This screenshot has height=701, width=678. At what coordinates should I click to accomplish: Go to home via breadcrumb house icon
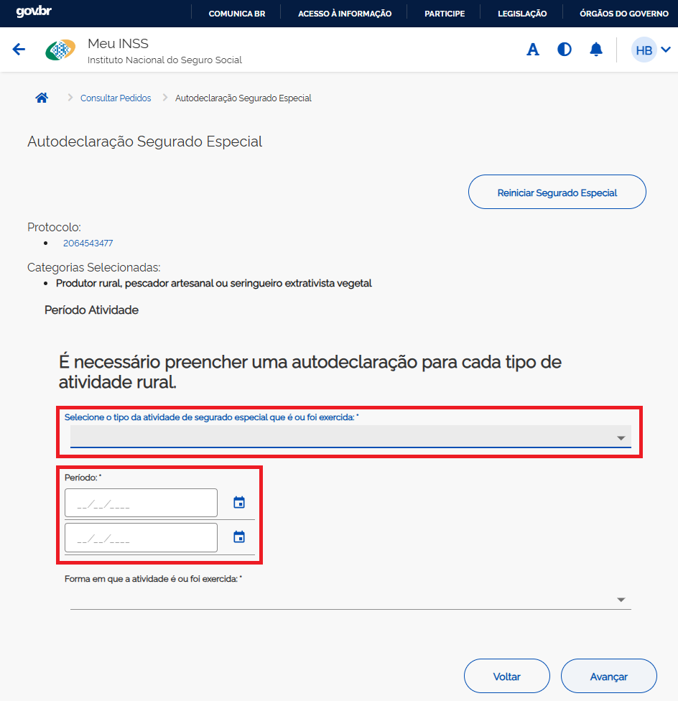click(x=42, y=98)
